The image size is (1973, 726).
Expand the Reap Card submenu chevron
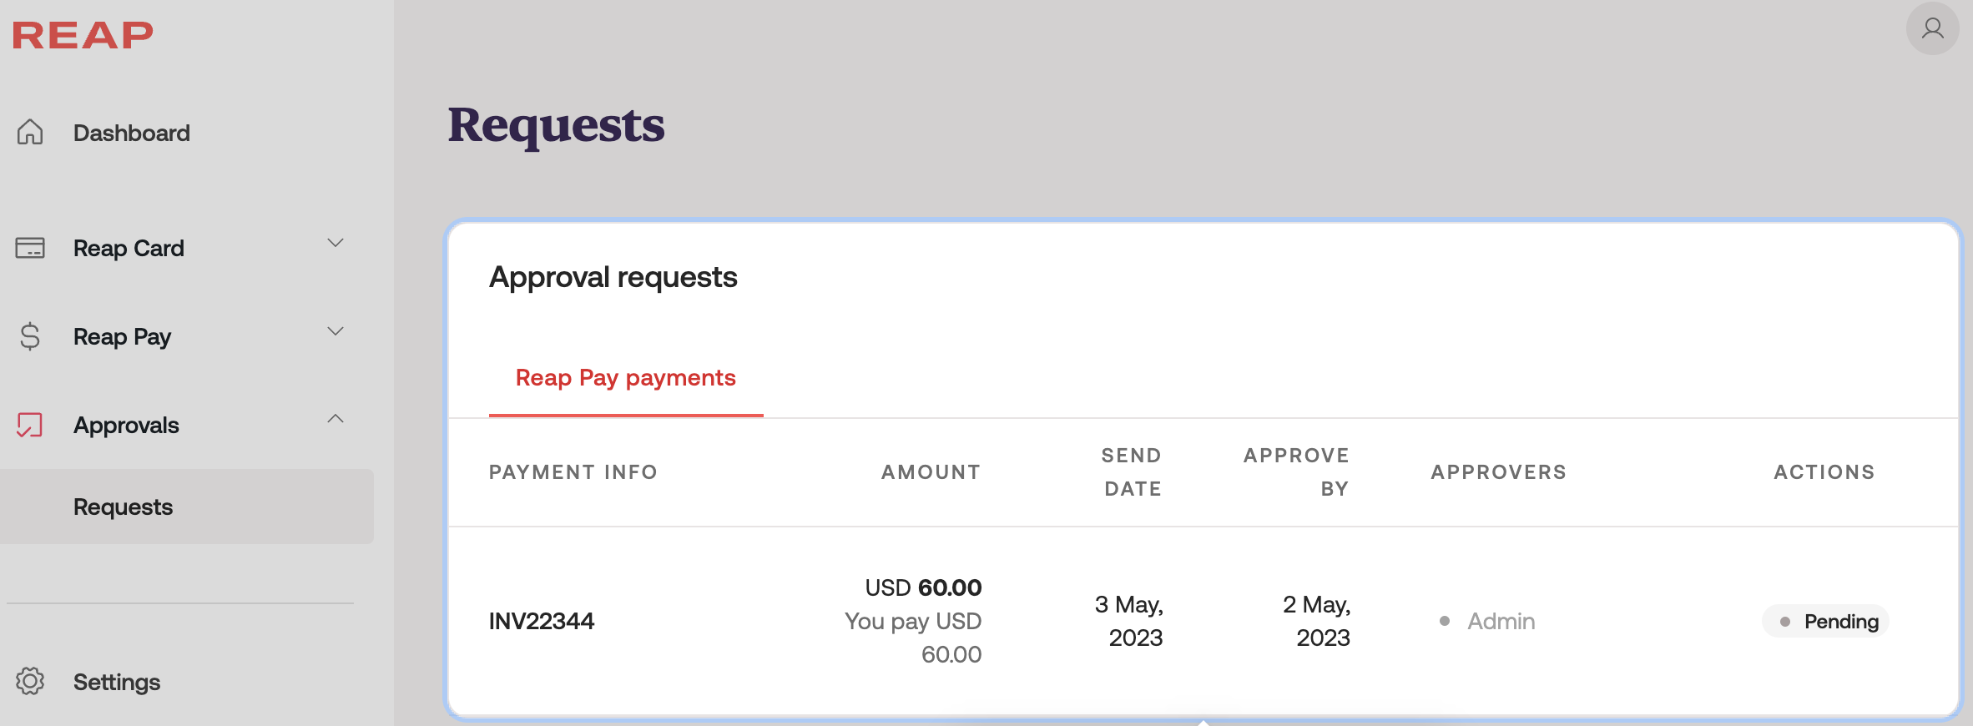point(336,243)
